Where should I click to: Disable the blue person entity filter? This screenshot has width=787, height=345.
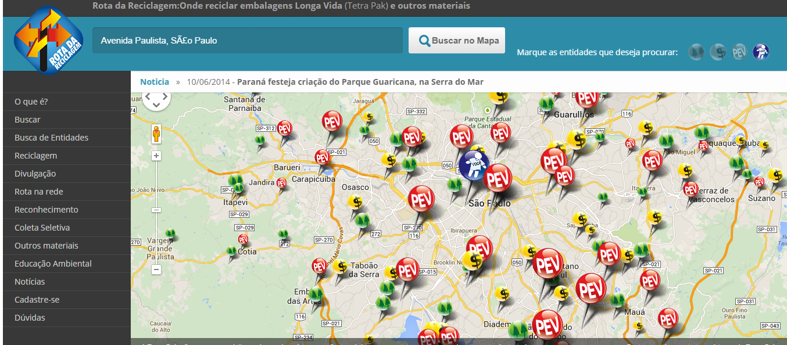761,52
